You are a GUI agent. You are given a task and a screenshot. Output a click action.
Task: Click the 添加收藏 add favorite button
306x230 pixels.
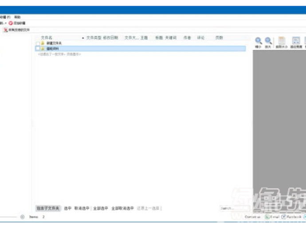point(17,23)
